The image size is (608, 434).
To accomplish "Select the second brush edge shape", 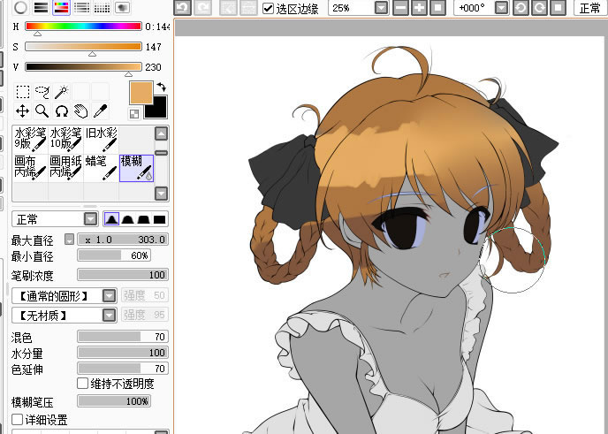I will tap(127, 219).
